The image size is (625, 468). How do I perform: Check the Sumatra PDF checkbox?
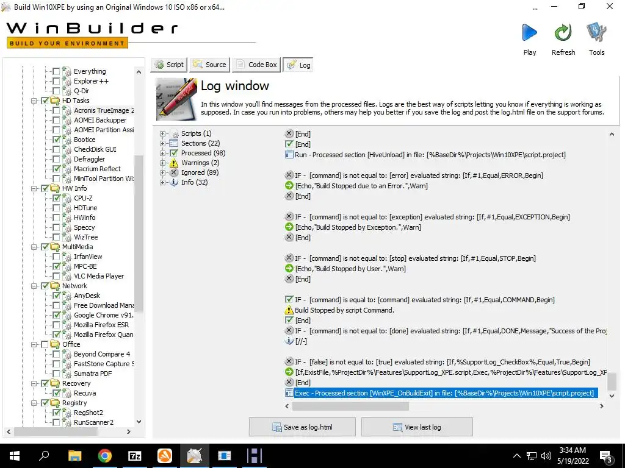pos(56,374)
